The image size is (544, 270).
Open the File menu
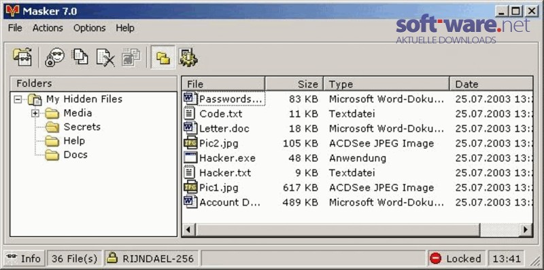coord(15,28)
